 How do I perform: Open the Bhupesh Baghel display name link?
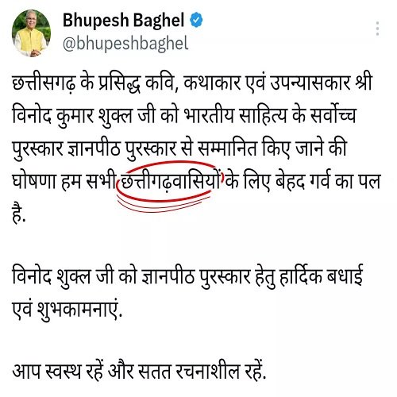point(123,21)
